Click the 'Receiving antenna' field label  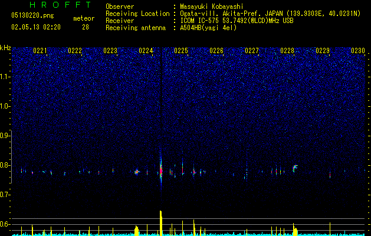[x=136, y=28]
